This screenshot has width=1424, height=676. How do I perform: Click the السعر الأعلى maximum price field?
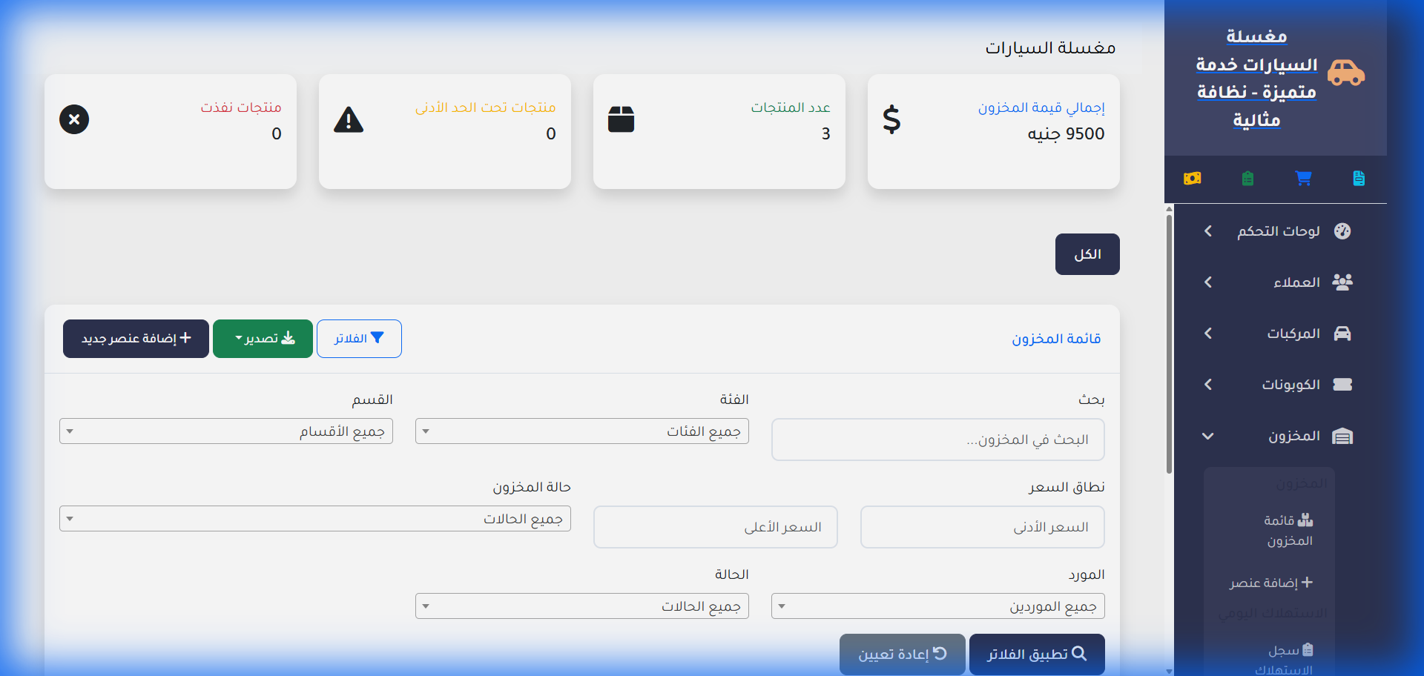pos(716,527)
